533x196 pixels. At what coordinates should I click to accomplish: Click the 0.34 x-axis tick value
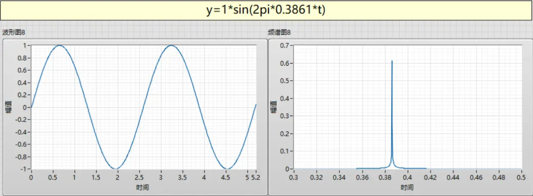(339, 177)
